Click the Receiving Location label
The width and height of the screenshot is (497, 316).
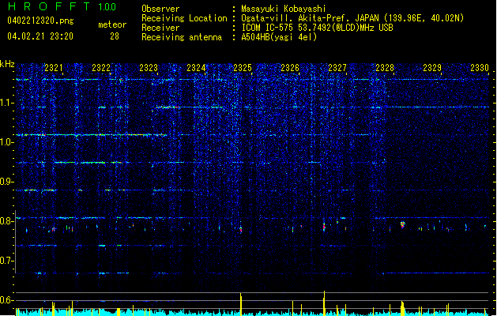(184, 18)
